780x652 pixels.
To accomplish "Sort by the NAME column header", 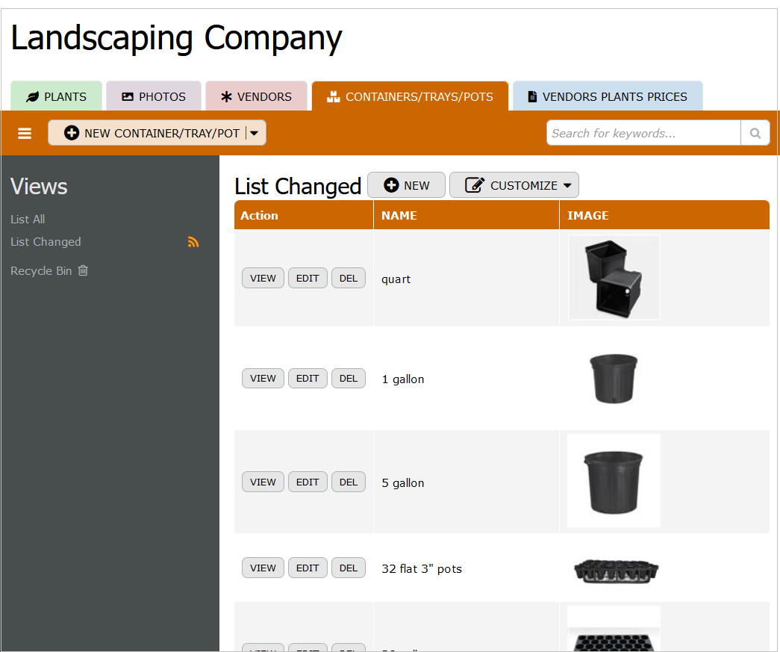I will pyautogui.click(x=399, y=215).
